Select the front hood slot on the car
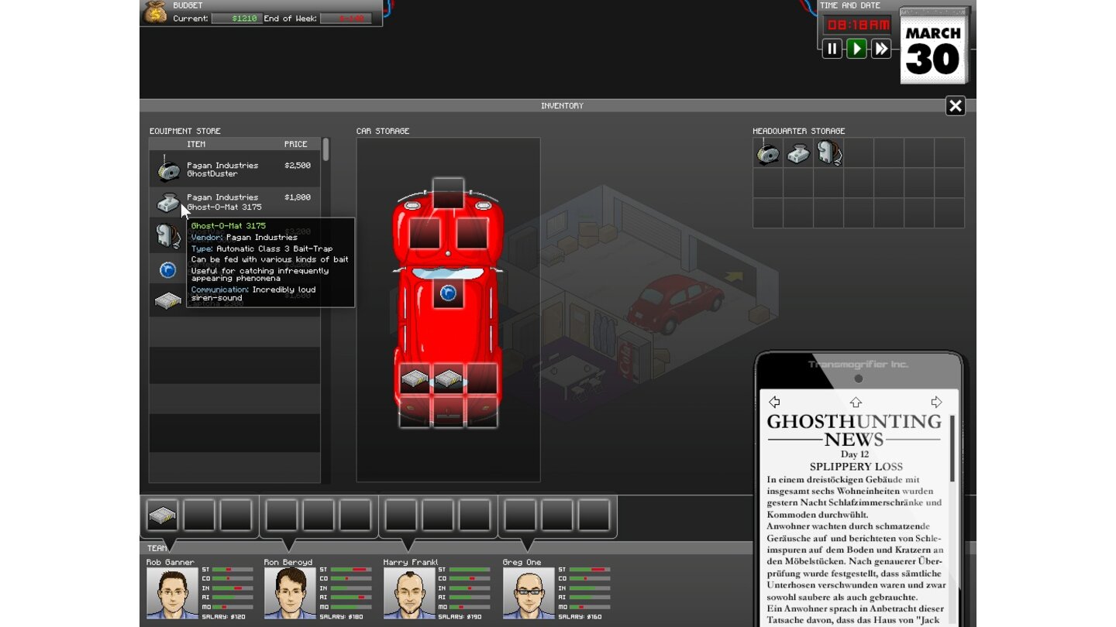This screenshot has width=1116, height=627. click(x=448, y=194)
